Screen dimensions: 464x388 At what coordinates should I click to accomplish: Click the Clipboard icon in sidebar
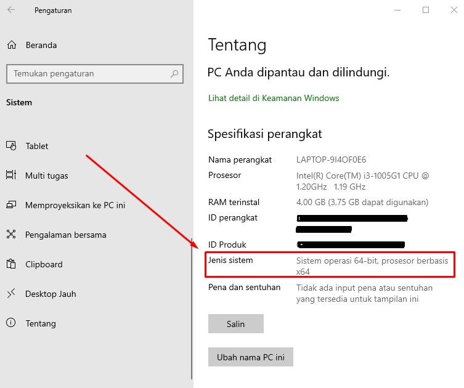(x=11, y=264)
